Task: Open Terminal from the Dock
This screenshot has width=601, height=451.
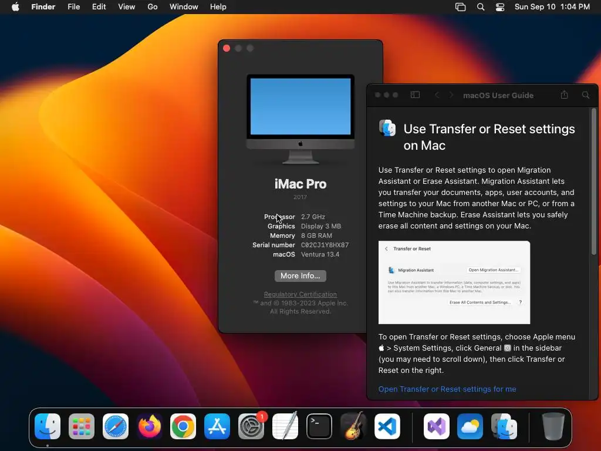Action: [319, 426]
